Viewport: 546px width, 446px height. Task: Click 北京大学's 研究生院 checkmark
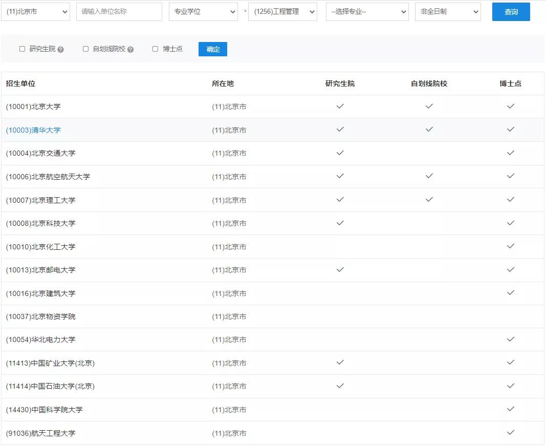pyautogui.click(x=340, y=107)
